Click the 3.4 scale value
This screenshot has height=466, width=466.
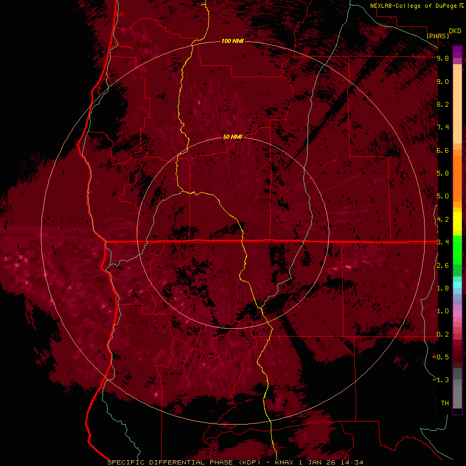pyautogui.click(x=443, y=242)
